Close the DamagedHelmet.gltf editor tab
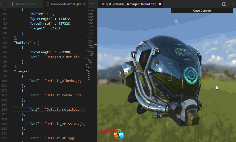The image size is (236, 142). [84, 4]
